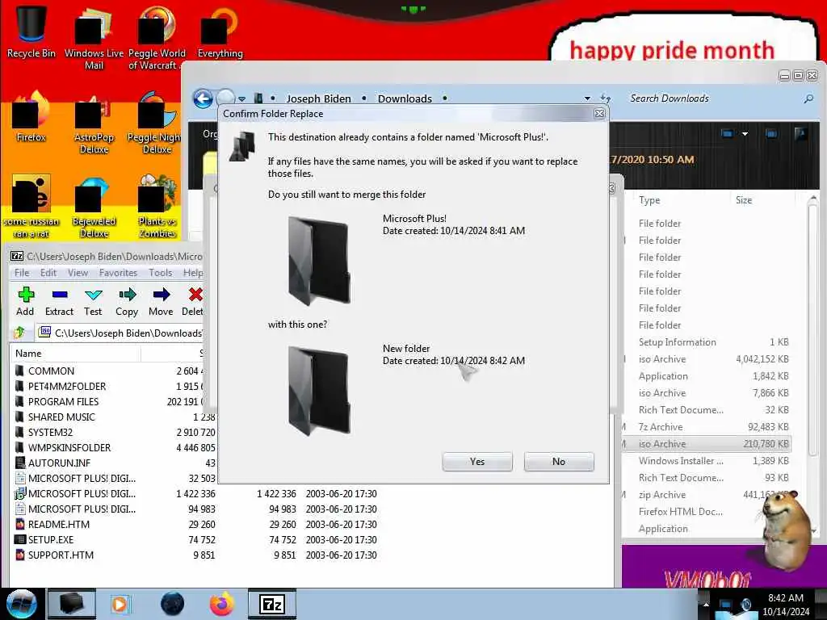This screenshot has height=620, width=827.
Task: Click the search magnifier icon in Explorer
Action: 808,98
